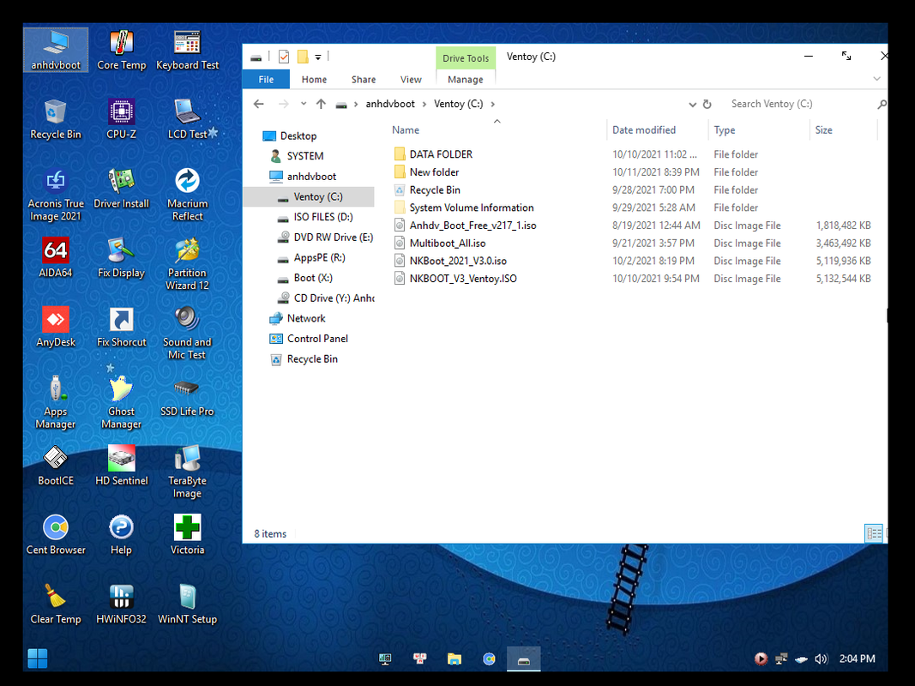The width and height of the screenshot is (915, 686).
Task: Open the Core Temp desktop icon
Action: [122, 51]
